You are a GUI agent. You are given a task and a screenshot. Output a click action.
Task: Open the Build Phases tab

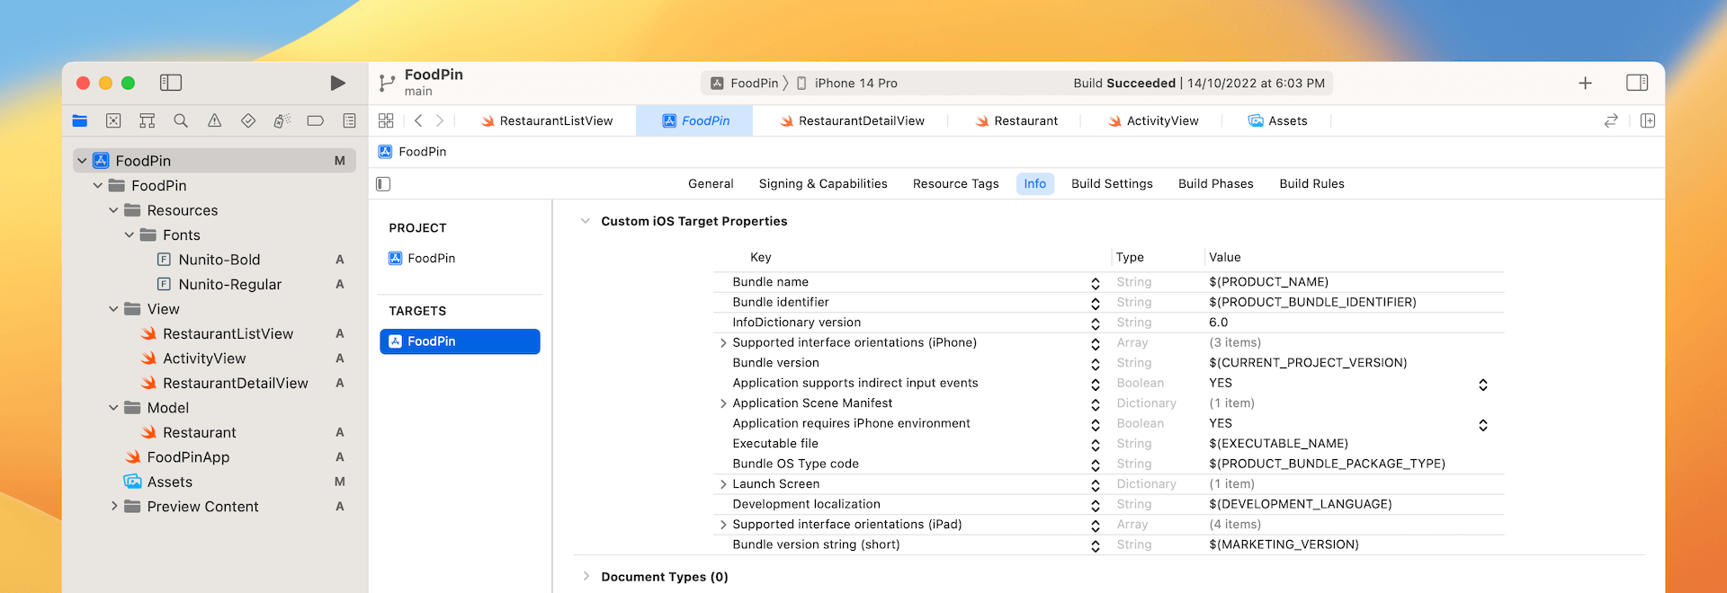coord(1215,184)
